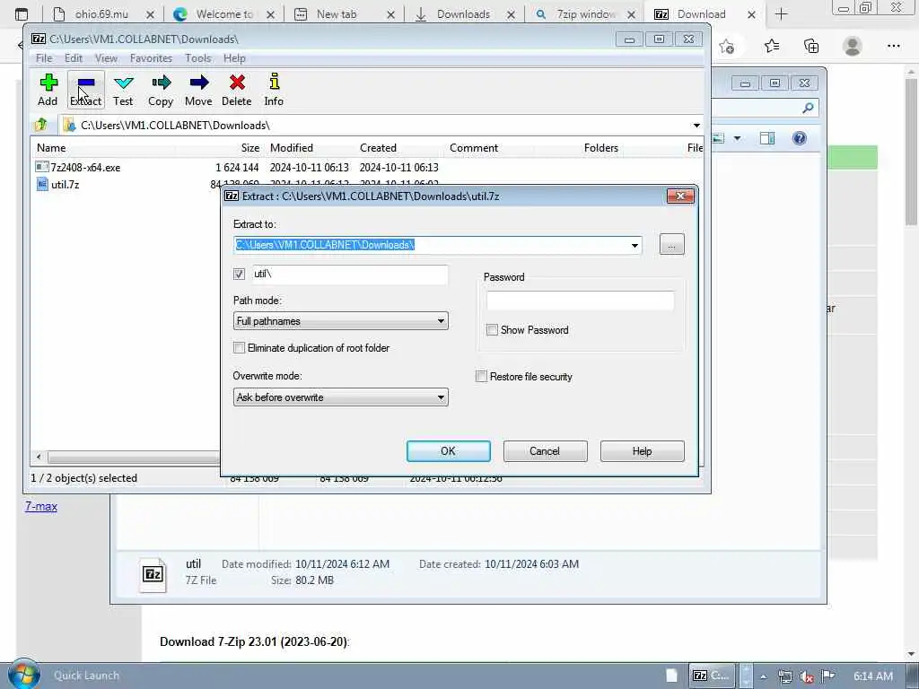The height and width of the screenshot is (689, 919).
Task: Open the browse folder button in Extract dialog
Action: point(671,244)
